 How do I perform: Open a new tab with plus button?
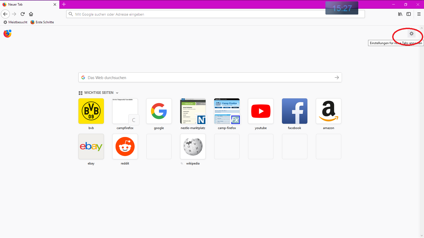tap(64, 4)
